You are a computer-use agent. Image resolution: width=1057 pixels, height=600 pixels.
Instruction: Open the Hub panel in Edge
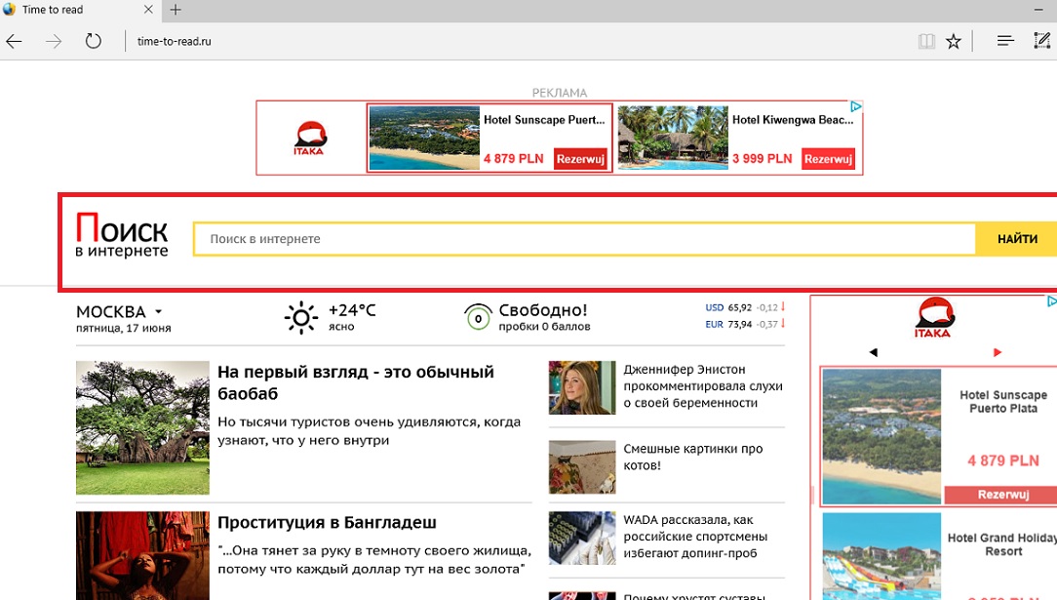click(x=1004, y=41)
